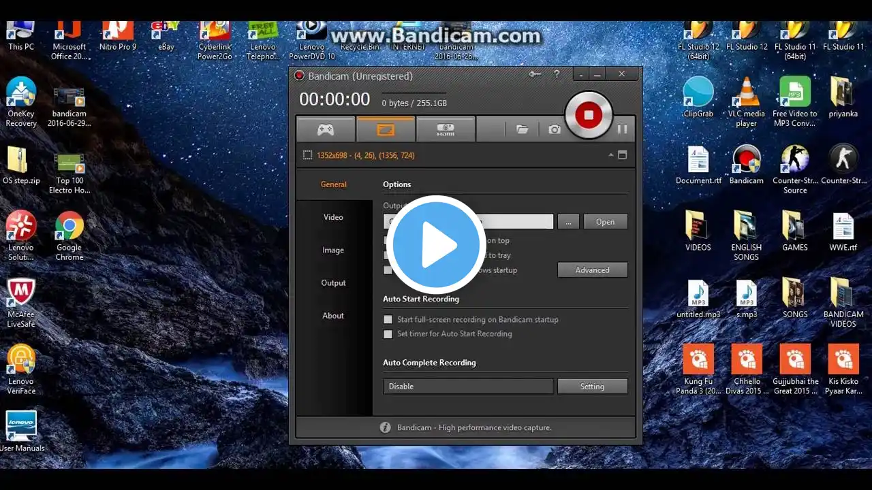Enable Start full-screen recording on Bandicam startup
This screenshot has height=490, width=872.
(x=388, y=319)
